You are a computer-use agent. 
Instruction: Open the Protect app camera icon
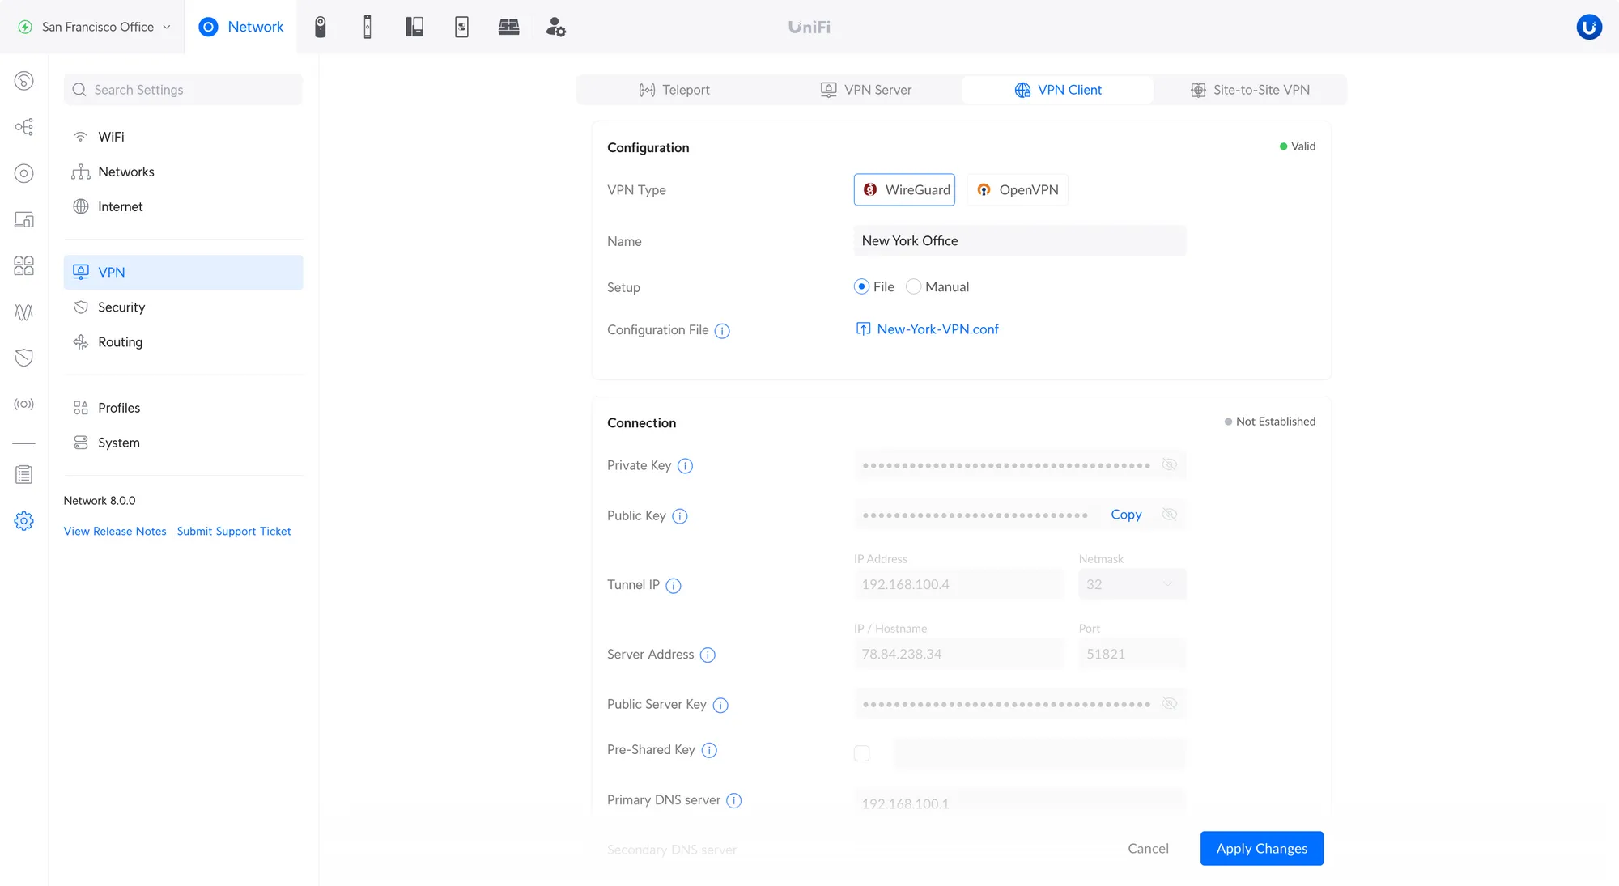click(x=321, y=27)
